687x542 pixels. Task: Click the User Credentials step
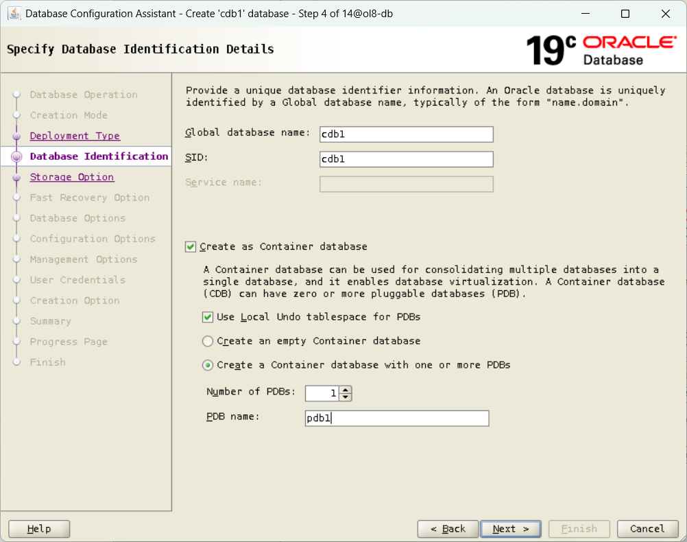[77, 280]
